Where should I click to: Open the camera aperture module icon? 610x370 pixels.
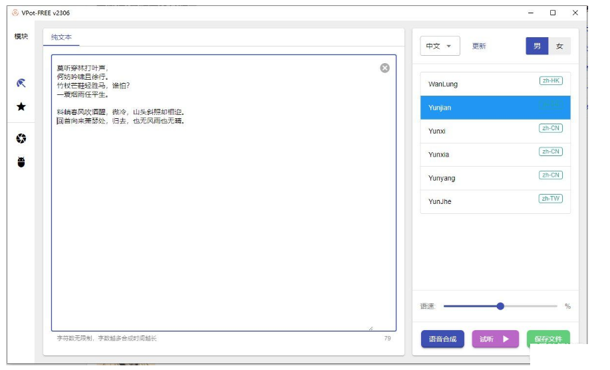[x=21, y=138]
